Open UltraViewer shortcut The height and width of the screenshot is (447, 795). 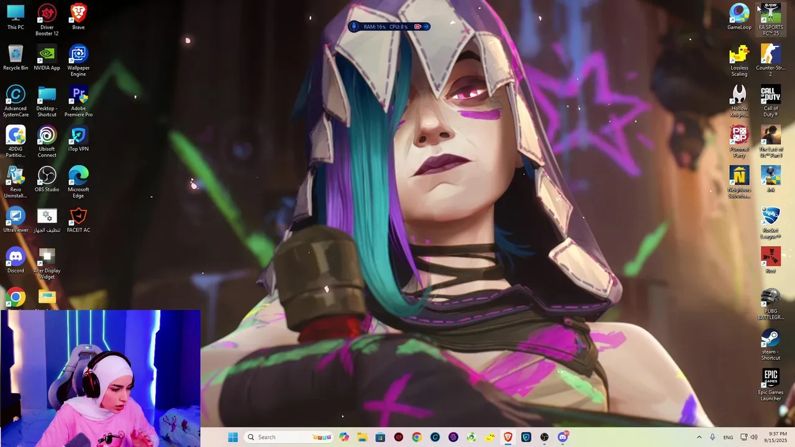point(16,220)
